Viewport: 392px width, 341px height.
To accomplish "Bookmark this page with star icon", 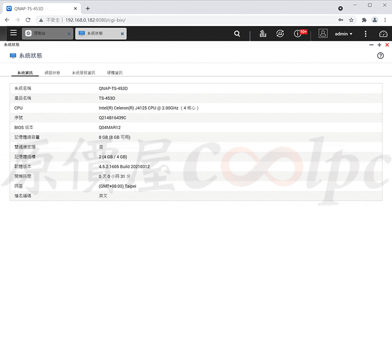I will click(x=351, y=20).
